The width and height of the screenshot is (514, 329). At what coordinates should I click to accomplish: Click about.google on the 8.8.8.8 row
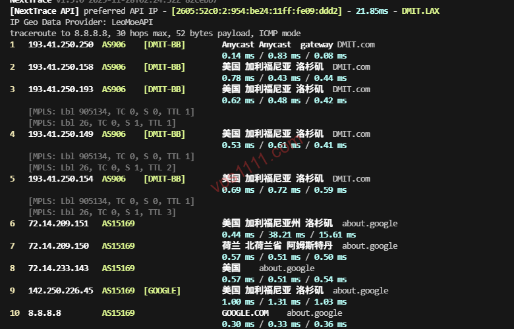tap(314, 313)
